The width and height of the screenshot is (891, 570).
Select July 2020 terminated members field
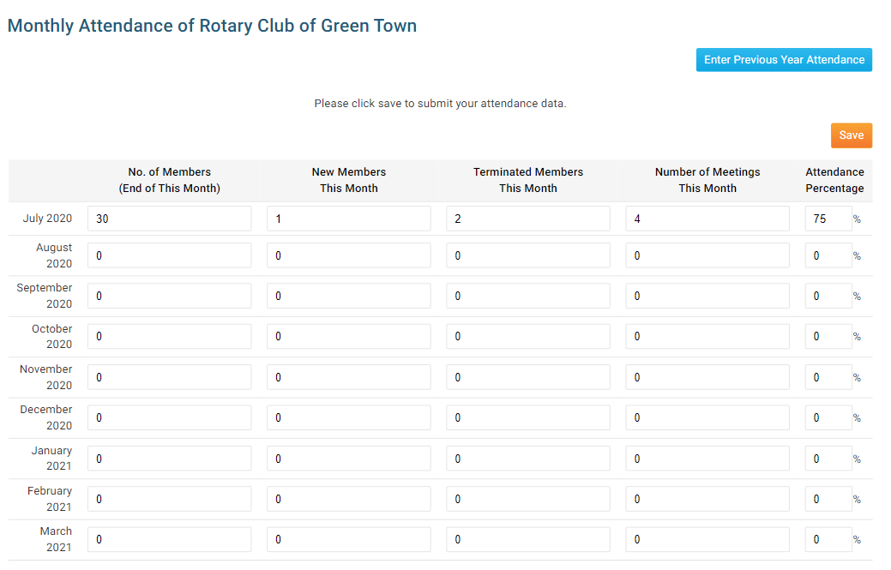coord(527,219)
